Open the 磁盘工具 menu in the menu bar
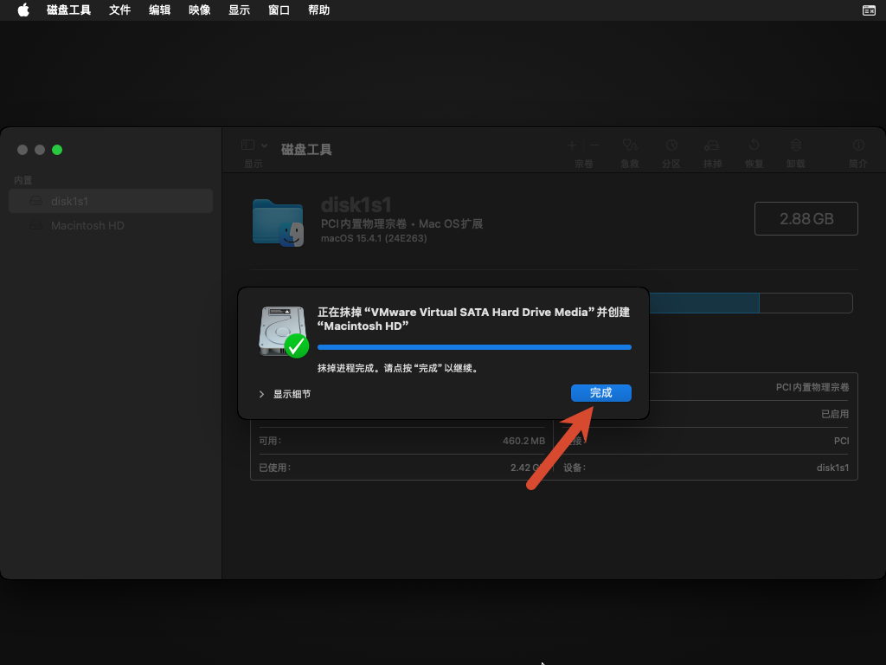 pos(68,10)
